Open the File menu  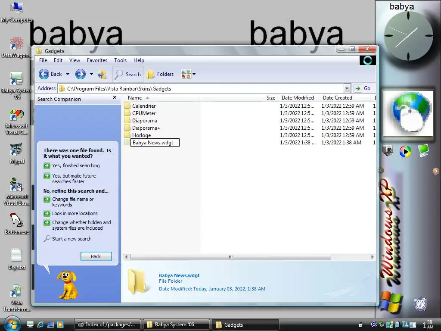(43, 60)
